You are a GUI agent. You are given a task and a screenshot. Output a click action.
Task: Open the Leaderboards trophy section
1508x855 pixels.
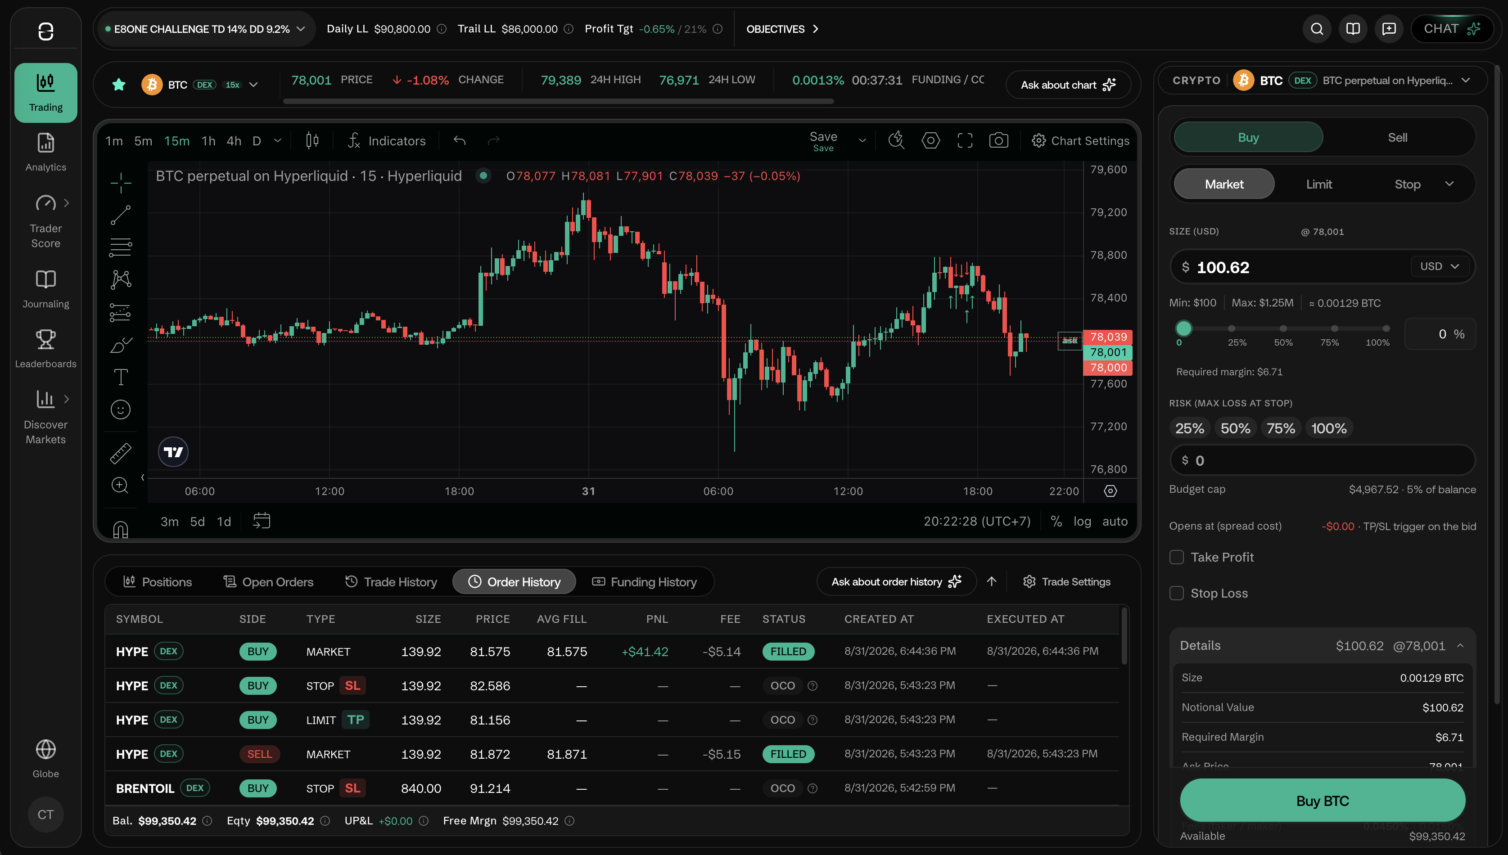tap(46, 349)
